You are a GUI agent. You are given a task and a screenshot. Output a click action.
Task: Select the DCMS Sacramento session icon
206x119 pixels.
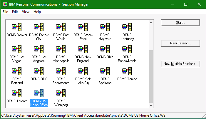(61, 71)
